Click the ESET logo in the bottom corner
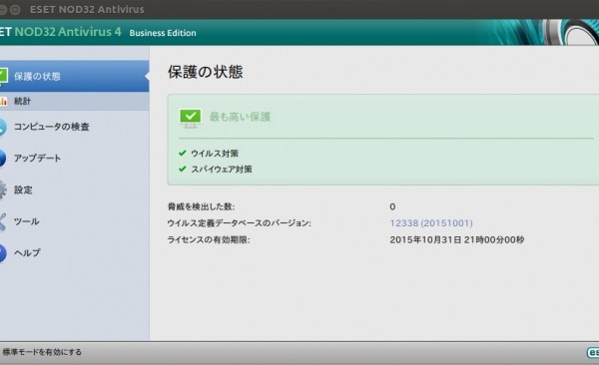 tap(593, 352)
